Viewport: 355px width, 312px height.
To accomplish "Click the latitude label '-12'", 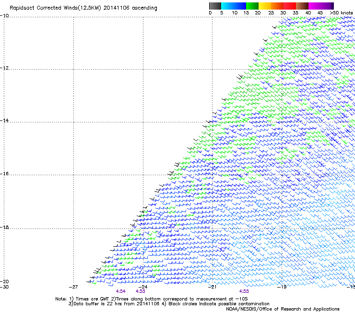I will pyautogui.click(x=4, y=68).
